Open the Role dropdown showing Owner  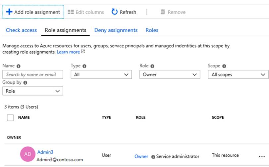(170, 75)
